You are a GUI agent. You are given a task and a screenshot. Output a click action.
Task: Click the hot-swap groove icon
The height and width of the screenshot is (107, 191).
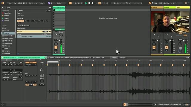[x=20, y=77]
